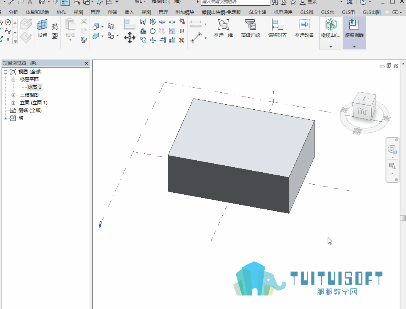Screen dimensions: 406x309
Task: Activate the Offset tool
Action: pos(143,31)
